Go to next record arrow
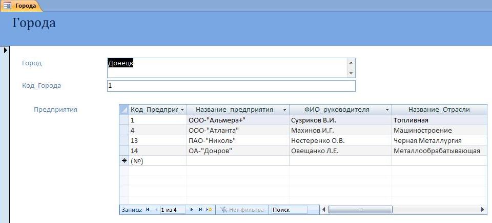Screen dimensions: 492x223 coord(192,210)
